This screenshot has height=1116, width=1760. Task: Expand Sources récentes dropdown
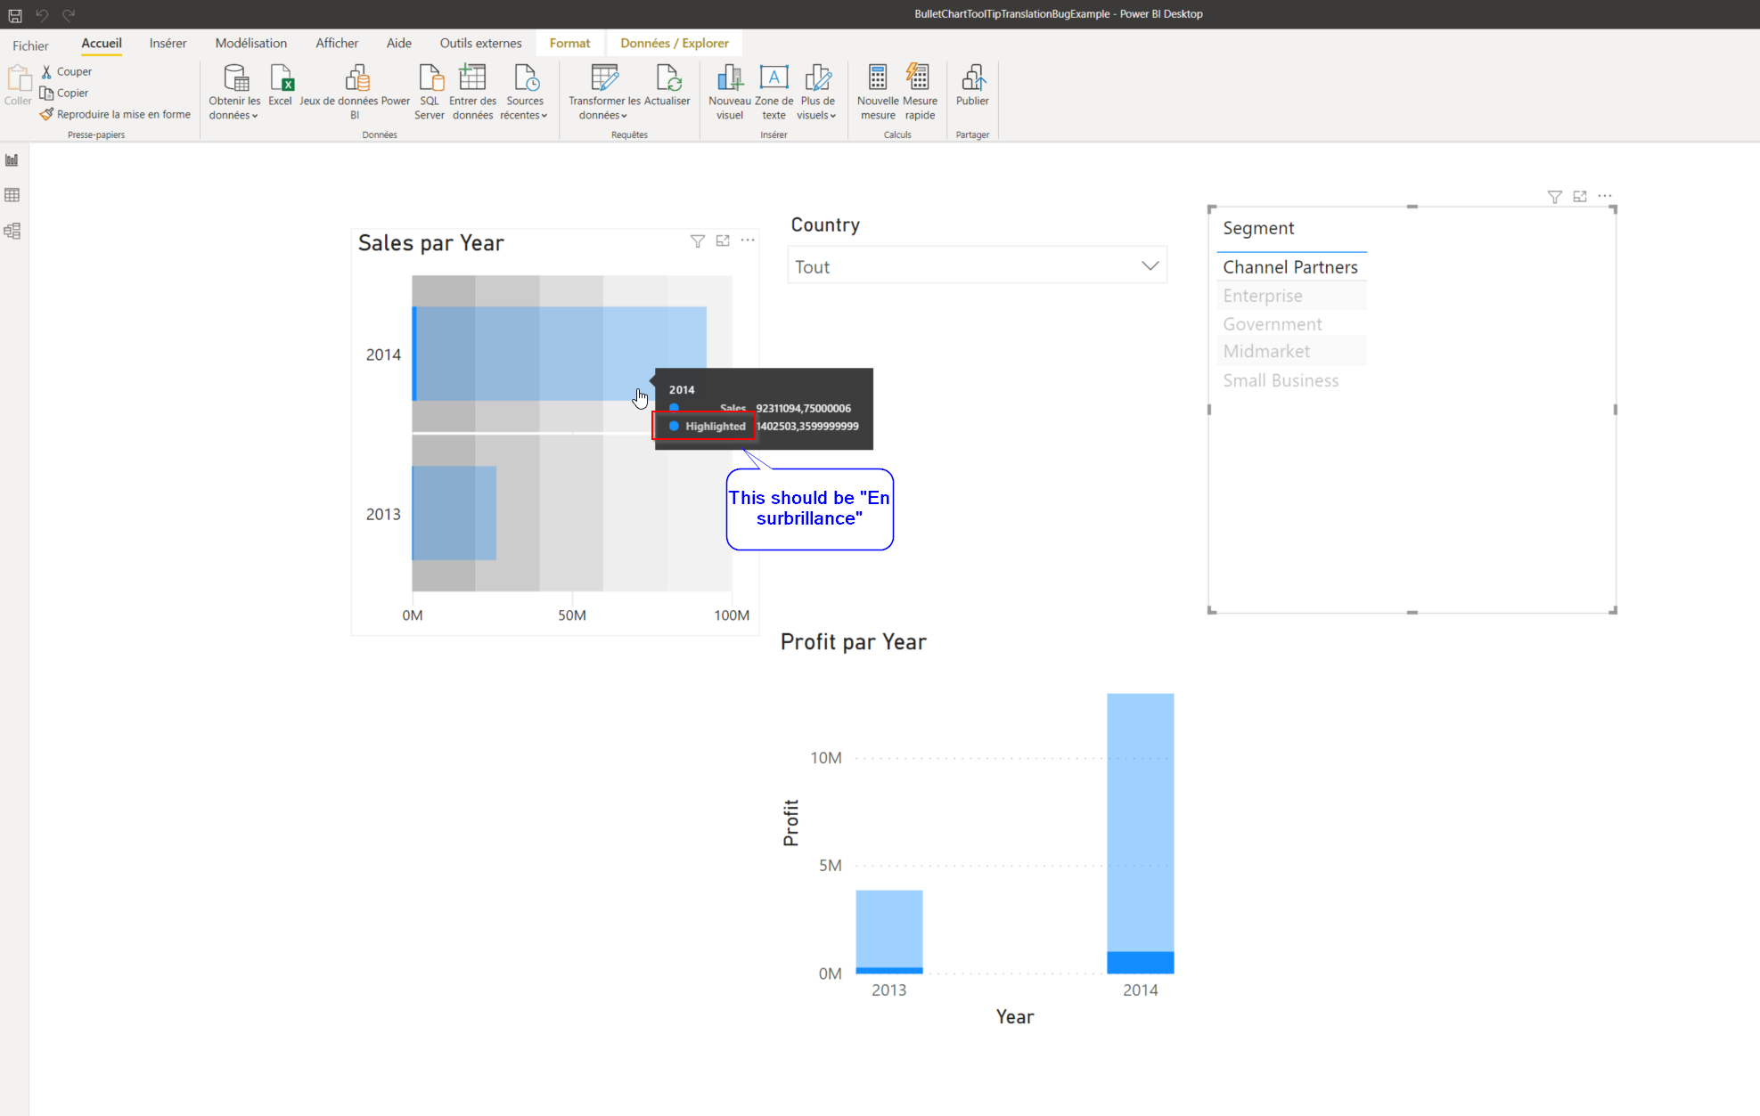pyautogui.click(x=525, y=92)
